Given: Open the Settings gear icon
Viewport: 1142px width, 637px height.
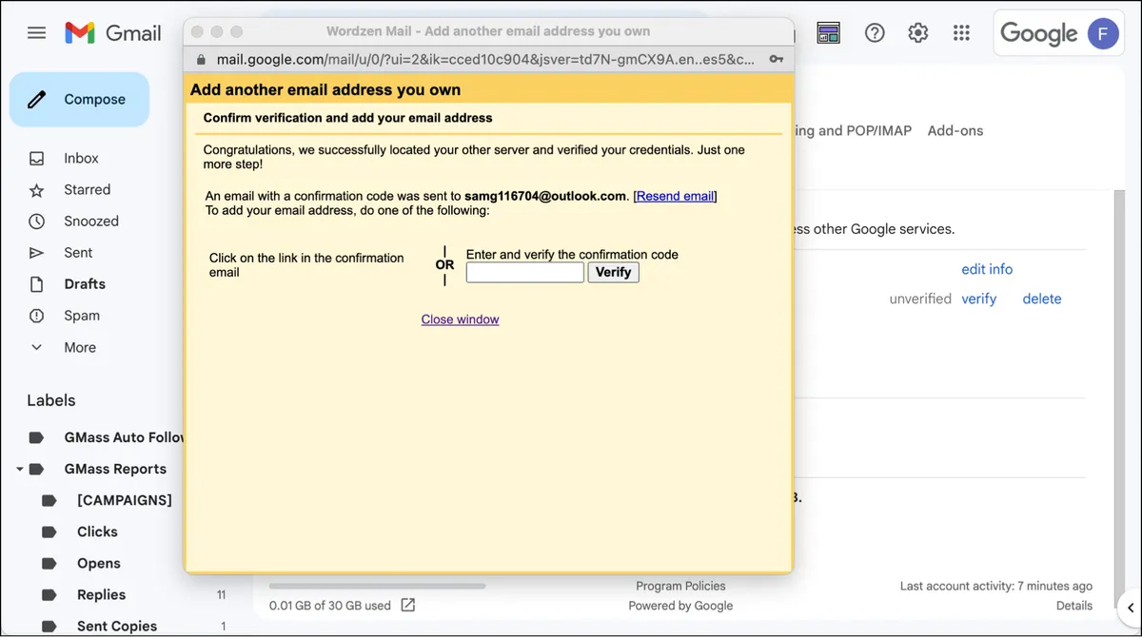Looking at the screenshot, I should pyautogui.click(x=917, y=33).
